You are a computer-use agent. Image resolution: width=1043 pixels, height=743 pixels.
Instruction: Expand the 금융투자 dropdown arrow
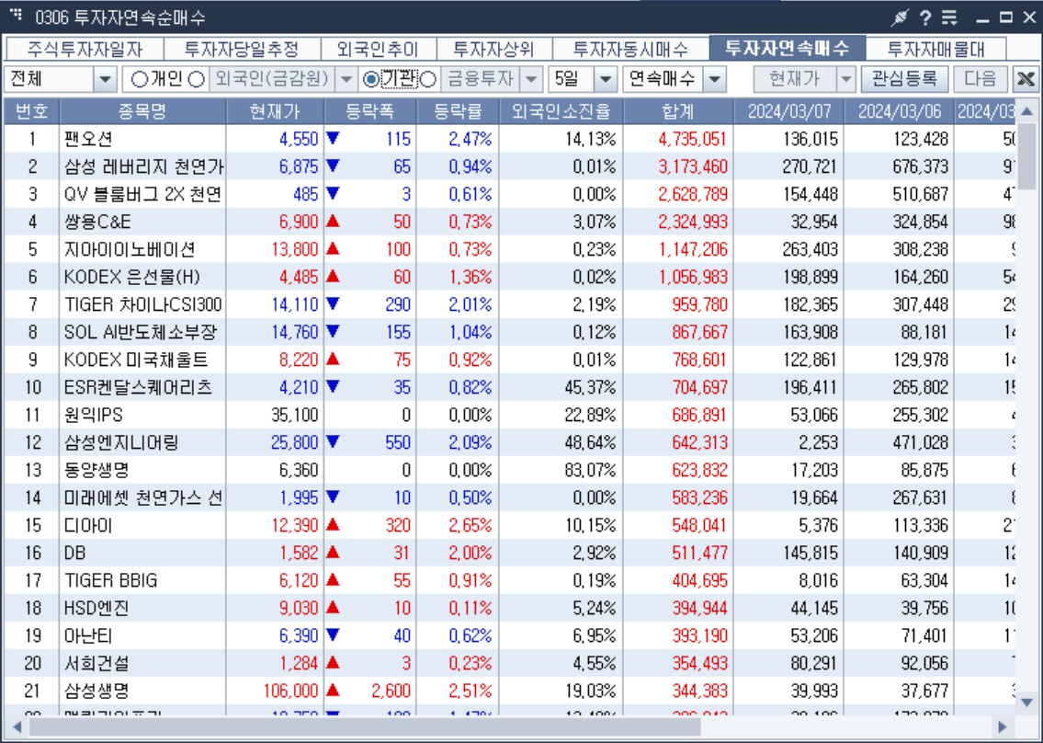coord(531,80)
